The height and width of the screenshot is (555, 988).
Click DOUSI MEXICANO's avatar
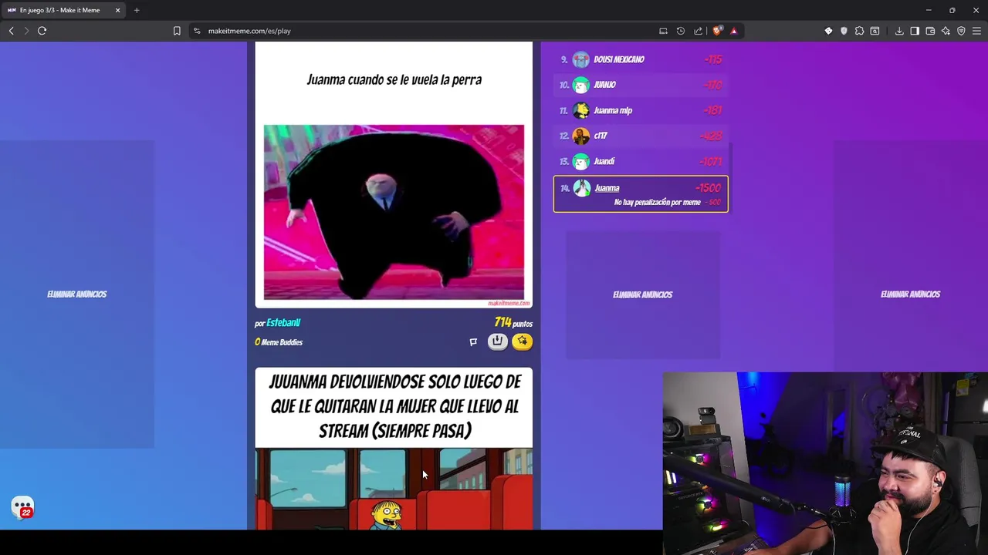coord(581,59)
